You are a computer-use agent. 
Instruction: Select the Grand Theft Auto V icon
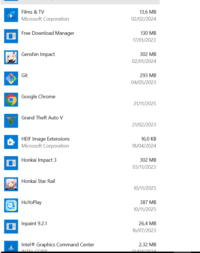11,121
